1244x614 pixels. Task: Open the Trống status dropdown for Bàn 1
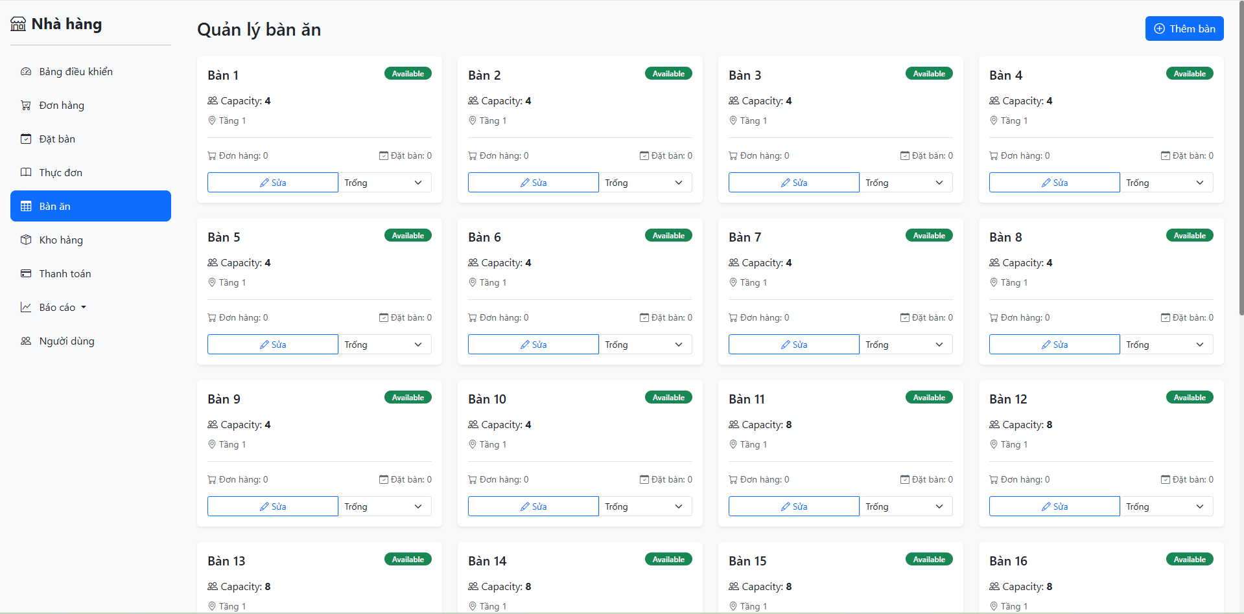[385, 183]
